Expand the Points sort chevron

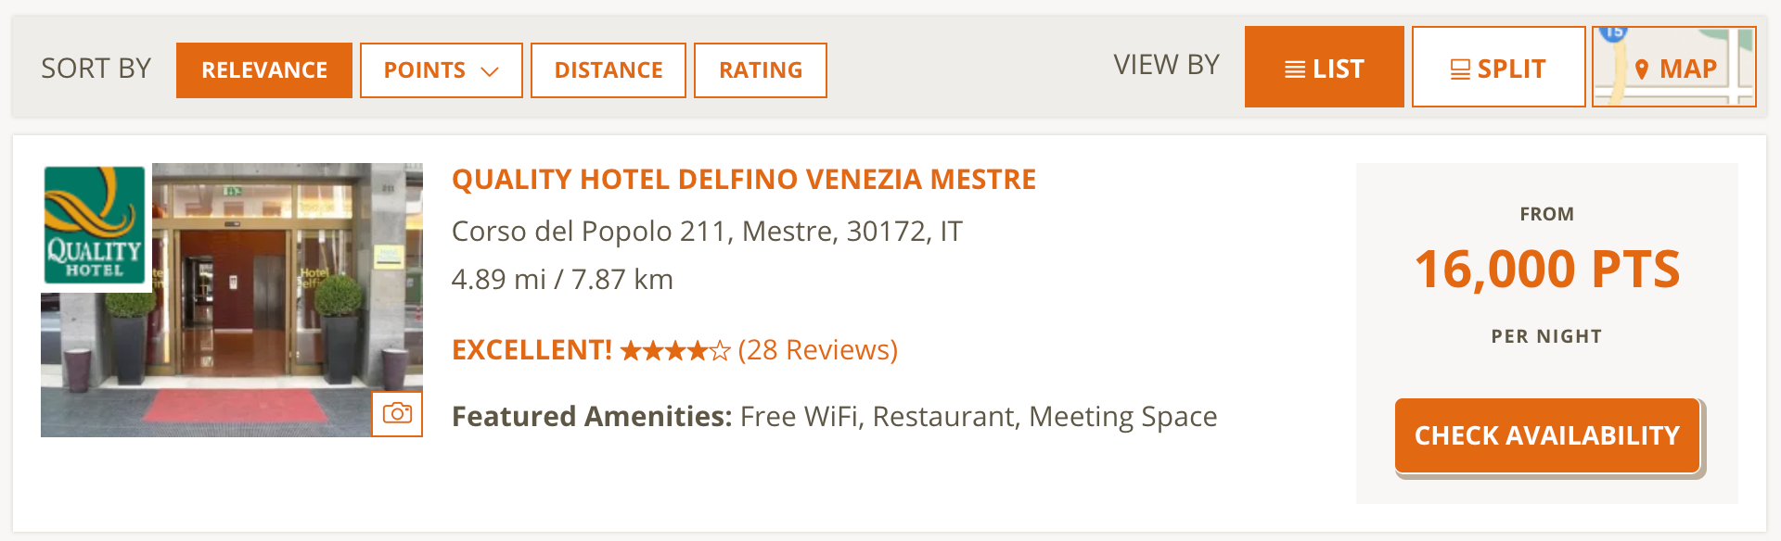(490, 71)
